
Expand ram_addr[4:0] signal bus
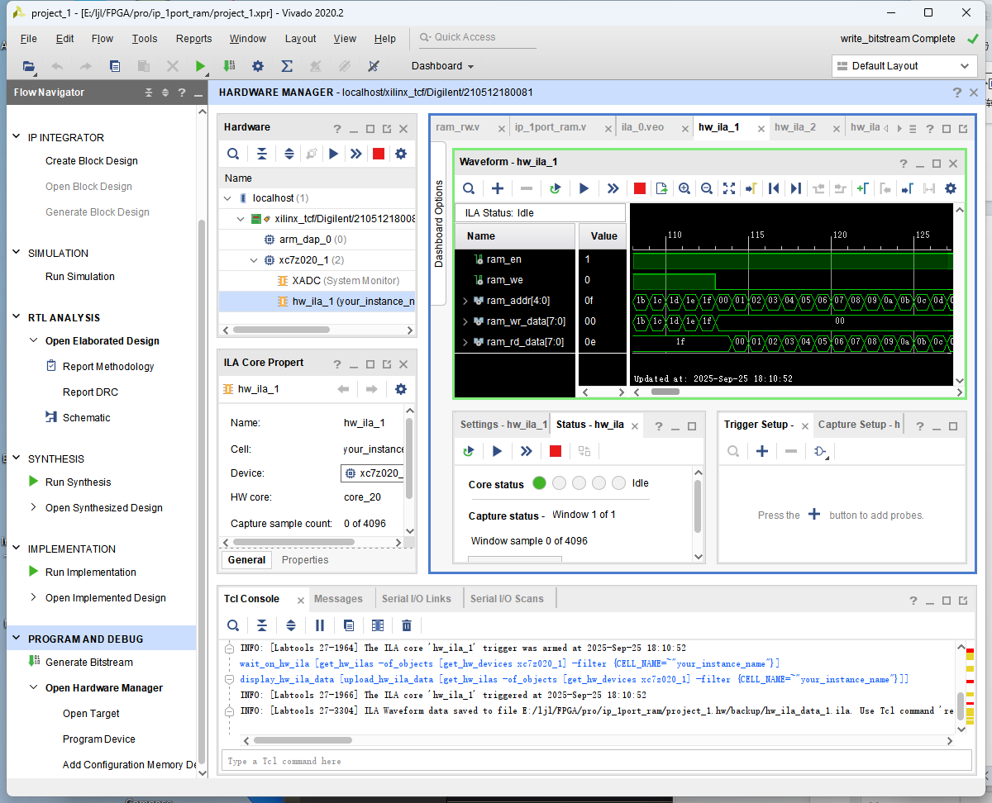click(x=465, y=301)
